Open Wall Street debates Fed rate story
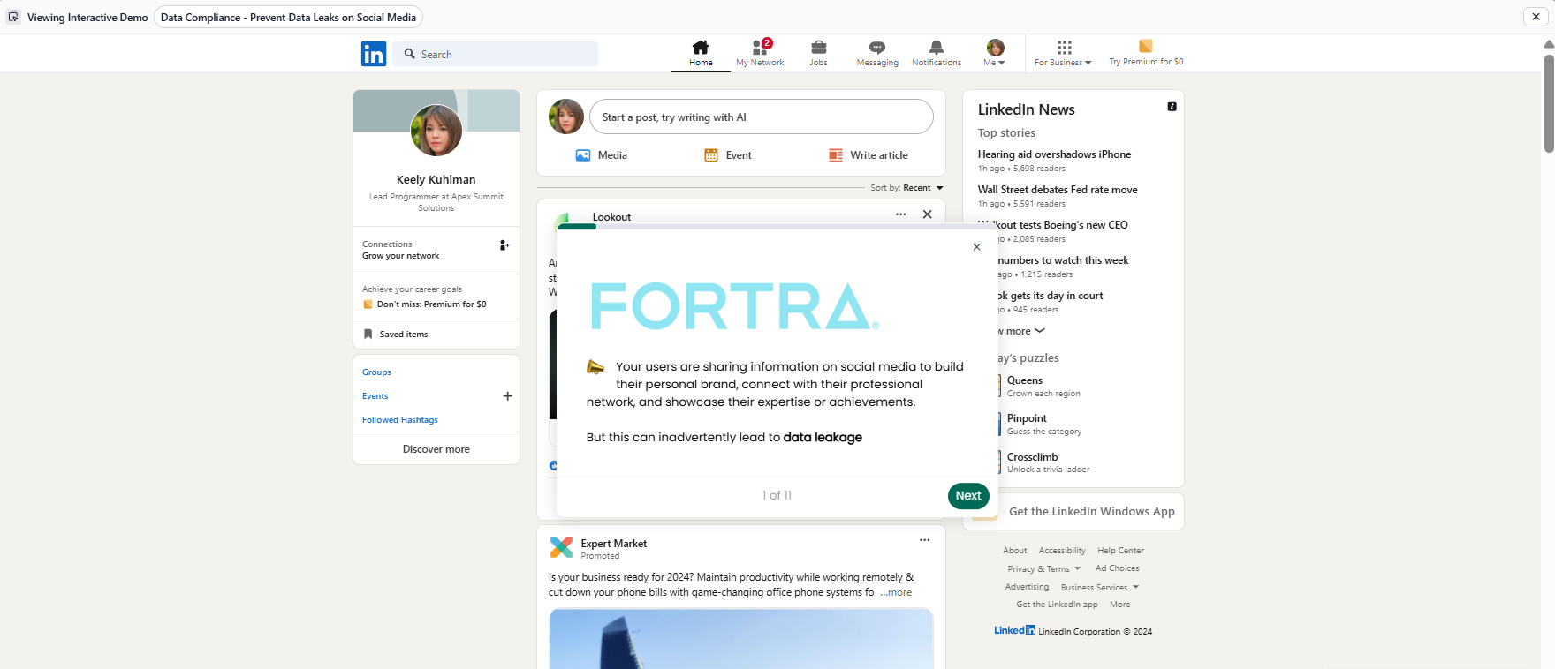 tap(1058, 190)
